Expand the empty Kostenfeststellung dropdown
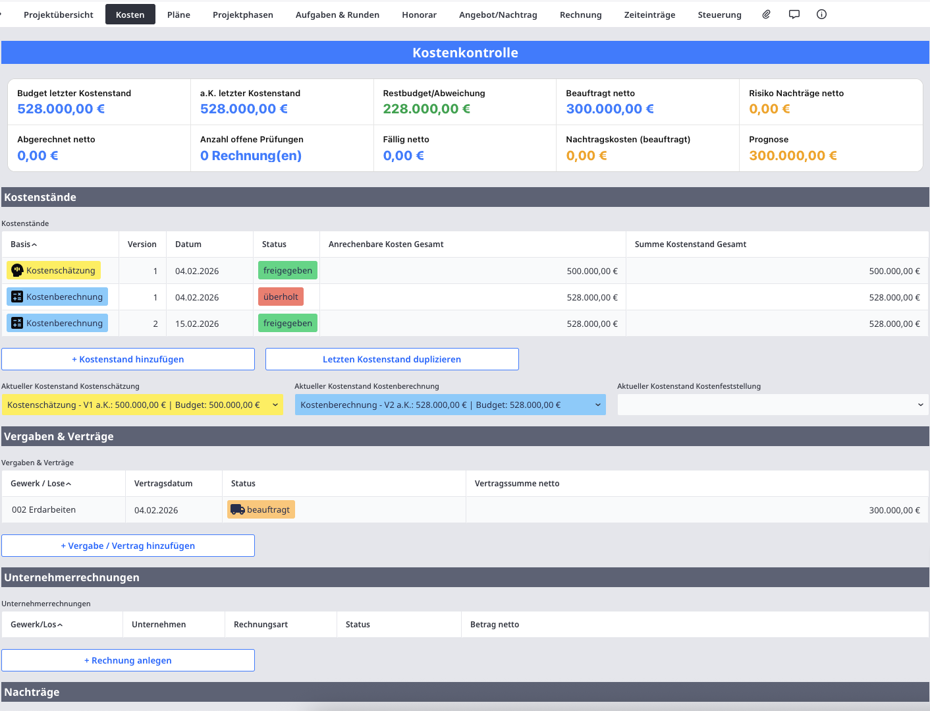This screenshot has height=711, width=930. 772,405
